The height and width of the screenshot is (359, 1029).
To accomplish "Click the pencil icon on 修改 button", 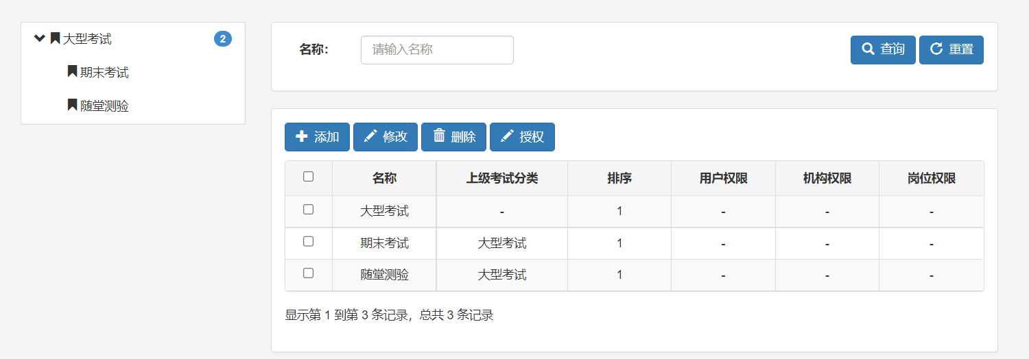I will (x=370, y=136).
